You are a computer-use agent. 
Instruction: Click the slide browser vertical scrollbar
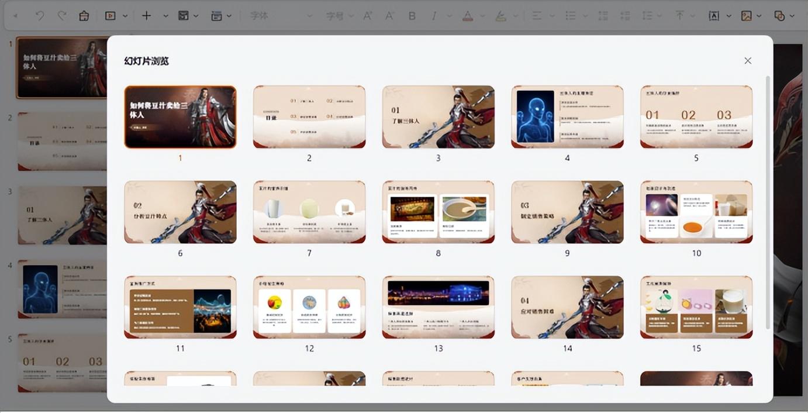tap(767, 202)
